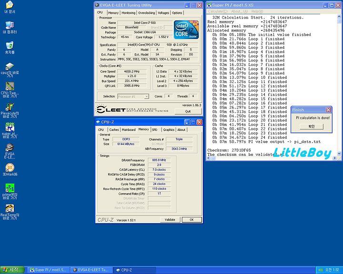Click the DRAM Frequency 885.8 MHz value

point(159,160)
